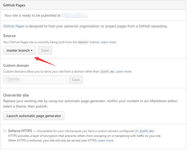Click the t.jsoft.me code text
This screenshot has width=191, height=153.
pyautogui.click(x=144, y=131)
